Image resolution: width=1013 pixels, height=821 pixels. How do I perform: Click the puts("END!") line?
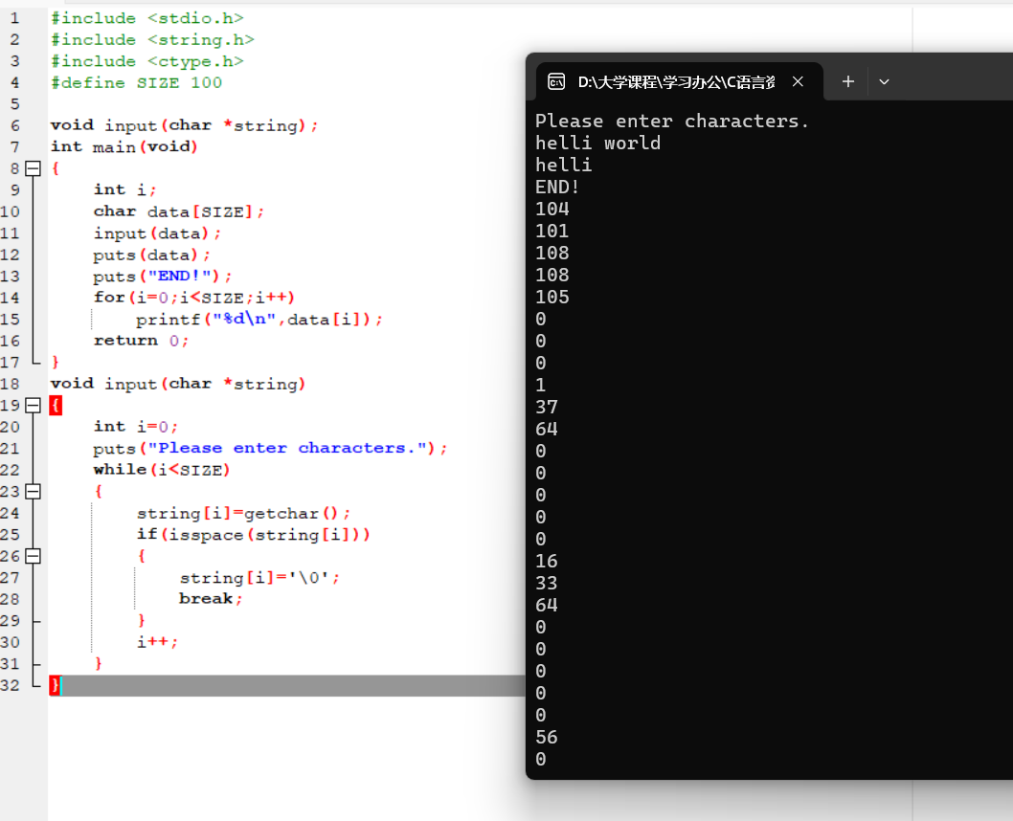pos(163,277)
